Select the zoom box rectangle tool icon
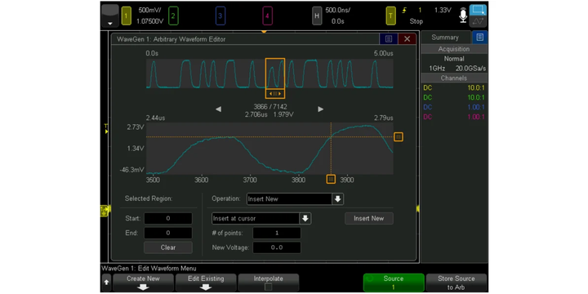This screenshot has width=588, height=294. point(479,10)
